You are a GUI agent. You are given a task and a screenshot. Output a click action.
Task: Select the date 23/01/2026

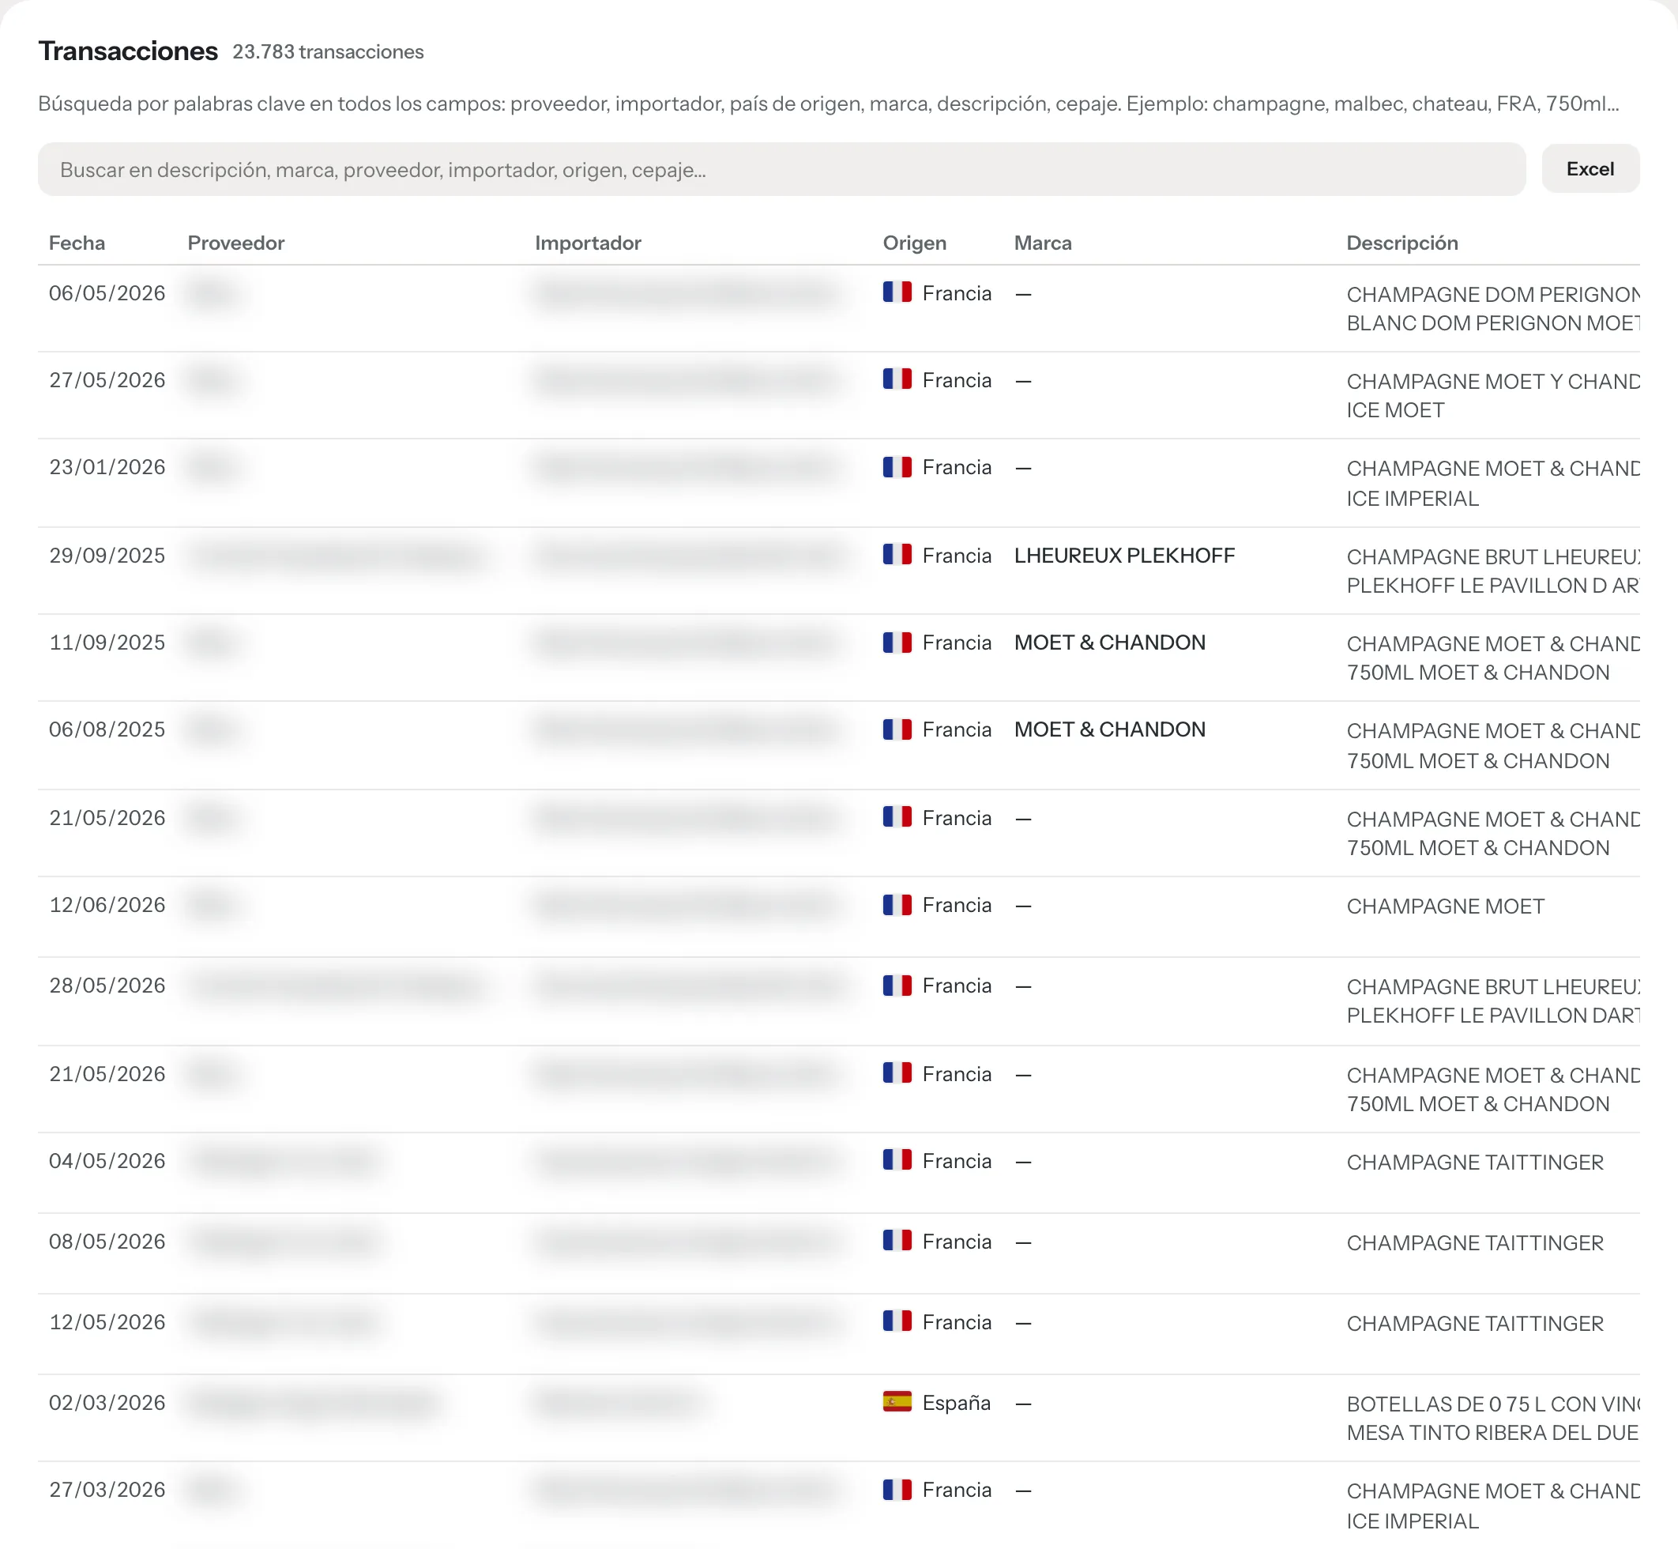coord(107,468)
